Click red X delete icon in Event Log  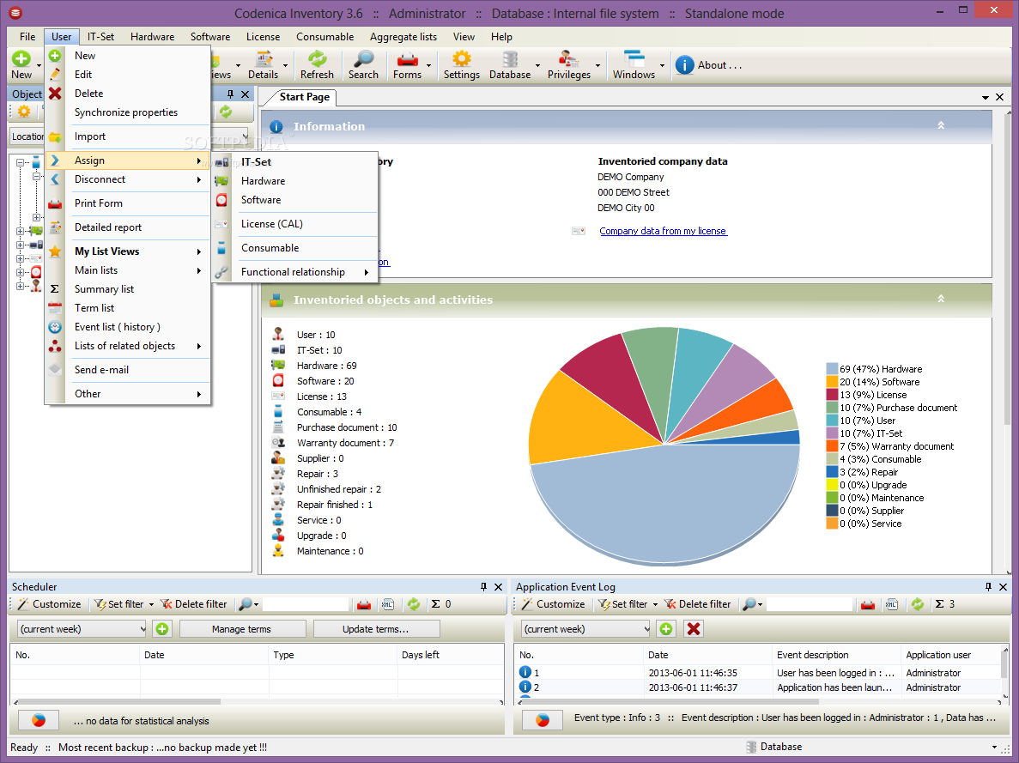(694, 628)
